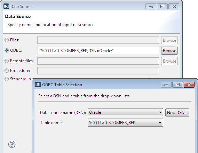Select the Procedure radio button
Viewport: 198px width, 153px height.
[x=7, y=71]
